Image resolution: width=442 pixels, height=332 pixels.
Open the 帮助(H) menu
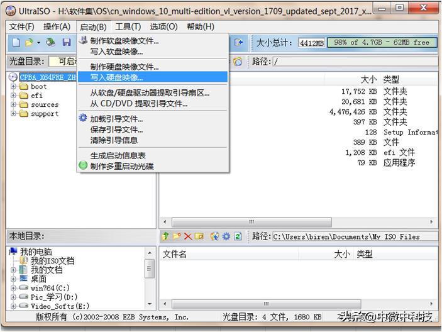201,27
